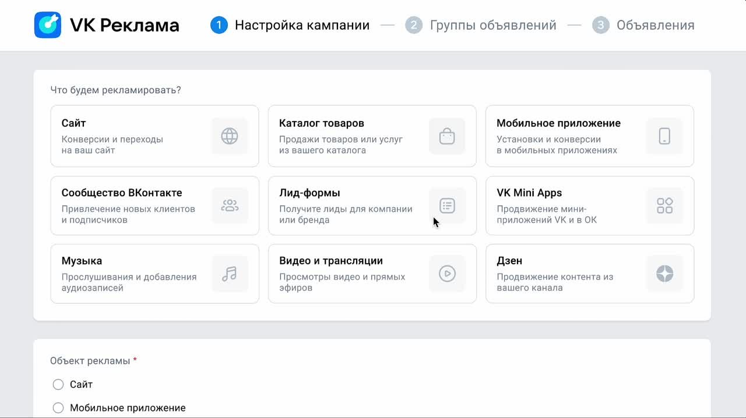Click the people icon on Сообщество ВКонтакте card
The image size is (746, 418).
[x=230, y=206]
